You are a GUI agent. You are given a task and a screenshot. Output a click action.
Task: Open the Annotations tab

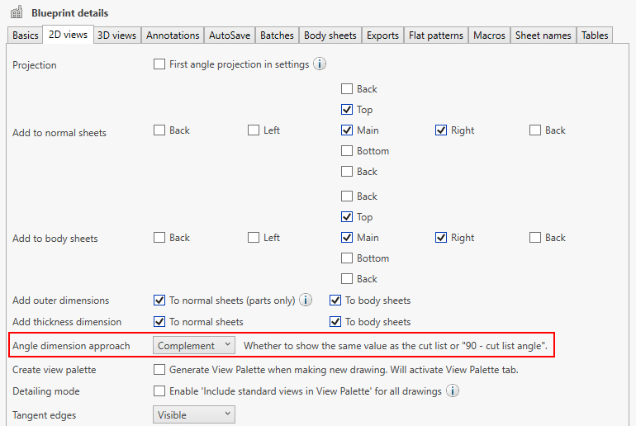coord(173,35)
